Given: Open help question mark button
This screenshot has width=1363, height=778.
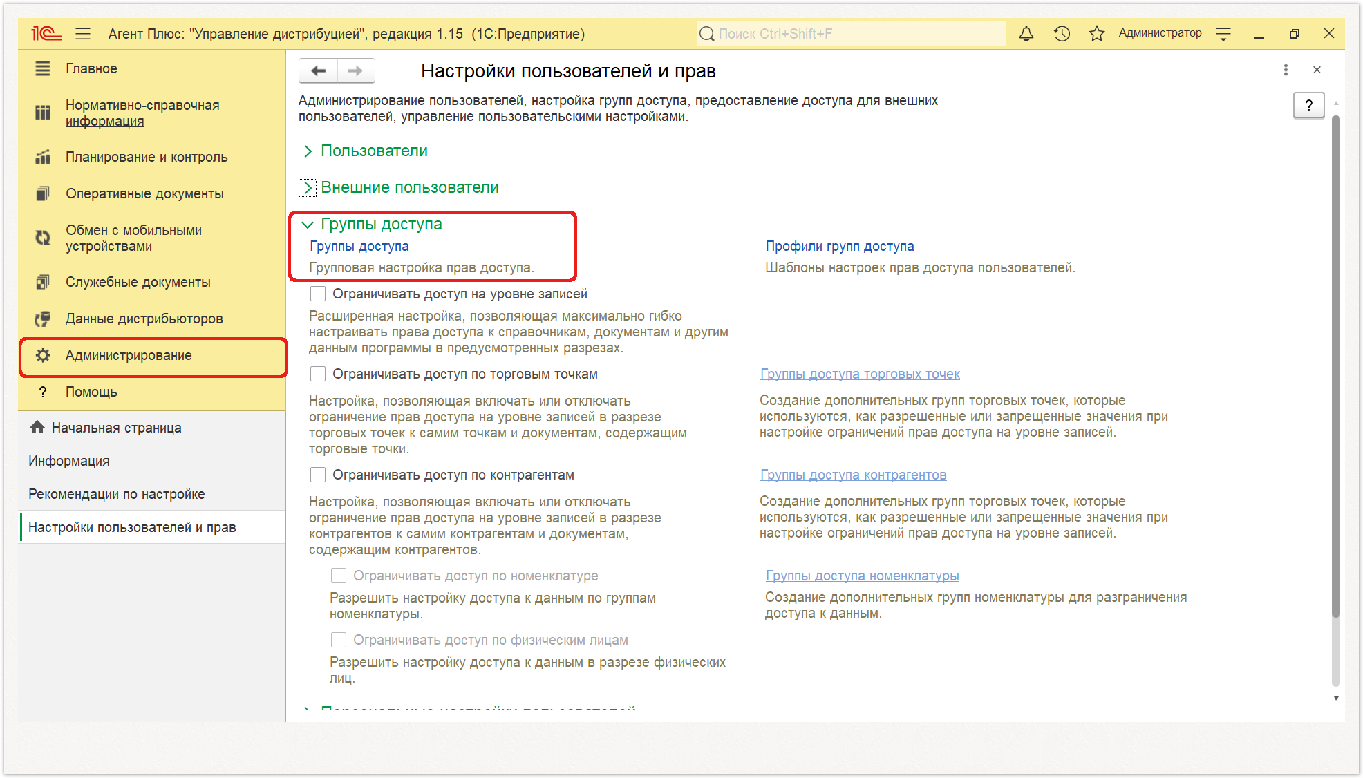Looking at the screenshot, I should [x=1308, y=105].
